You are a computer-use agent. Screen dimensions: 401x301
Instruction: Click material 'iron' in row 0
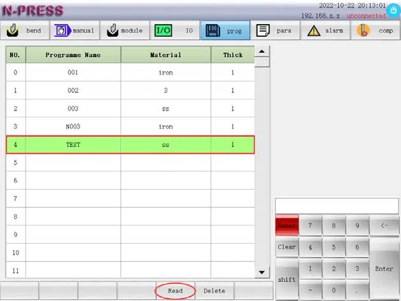point(165,73)
